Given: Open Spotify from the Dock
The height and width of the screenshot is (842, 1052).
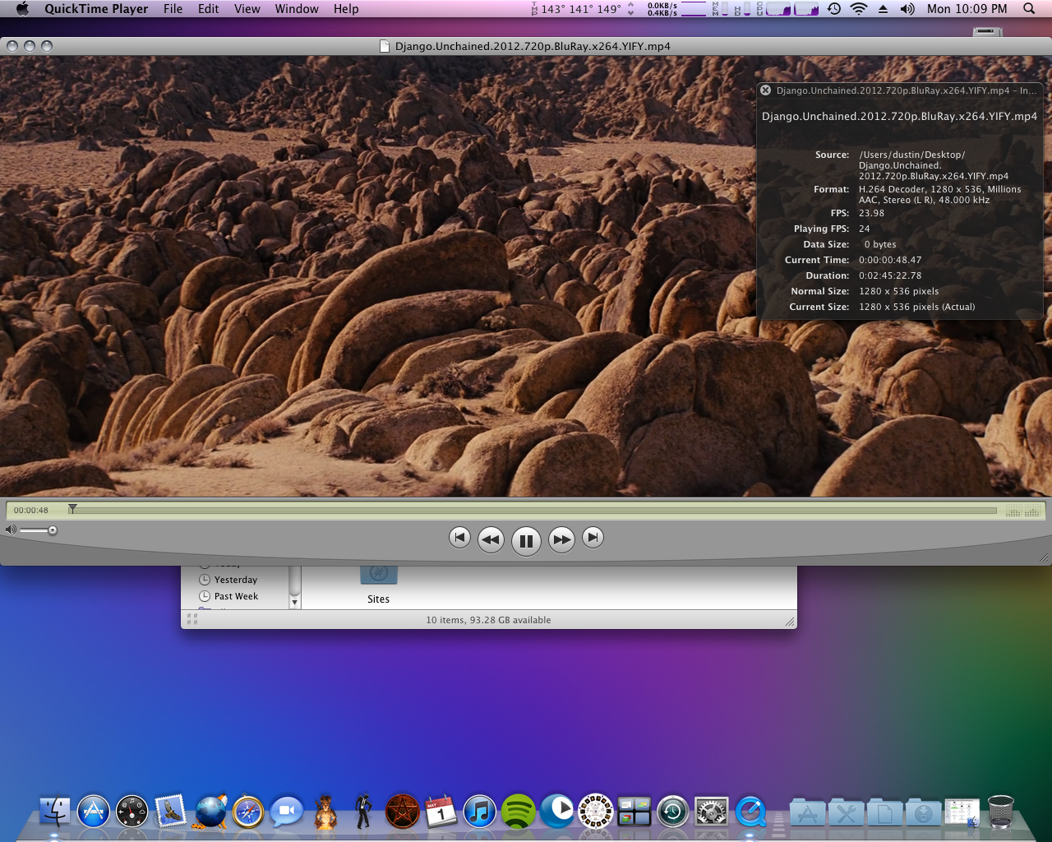Looking at the screenshot, I should (519, 812).
